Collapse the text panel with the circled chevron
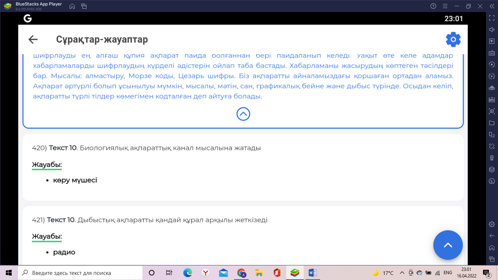Image resolution: width=498 pixels, height=280 pixels. [x=243, y=114]
